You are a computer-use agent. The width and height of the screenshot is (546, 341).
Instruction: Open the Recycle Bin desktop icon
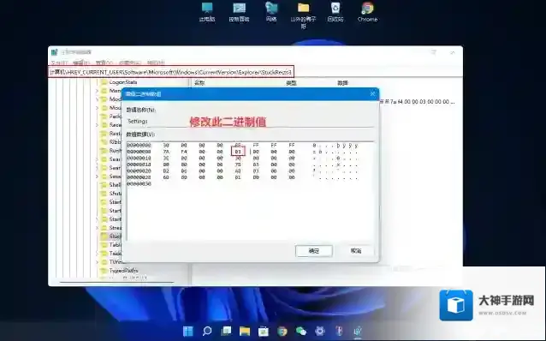(335, 12)
